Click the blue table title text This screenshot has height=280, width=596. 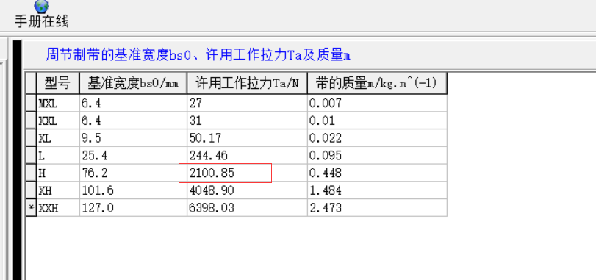pyautogui.click(x=198, y=55)
